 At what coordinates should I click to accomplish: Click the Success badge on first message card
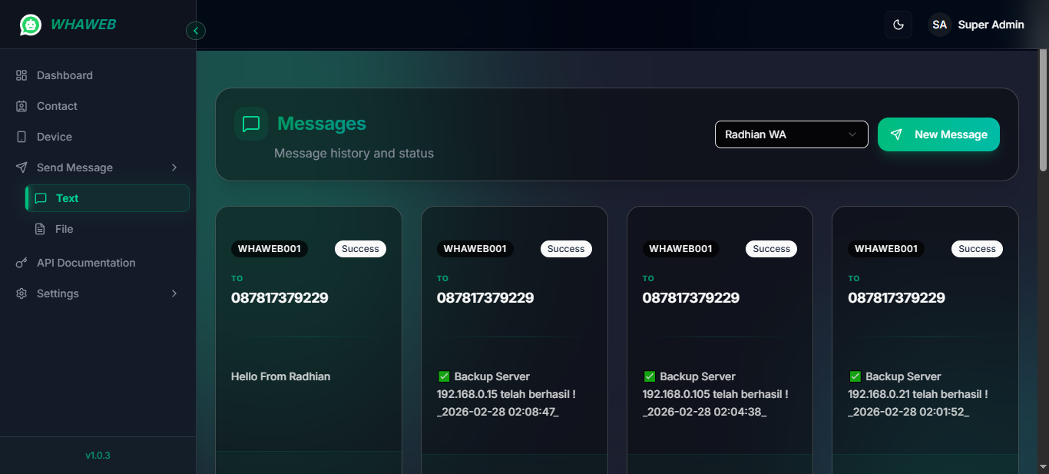click(360, 248)
